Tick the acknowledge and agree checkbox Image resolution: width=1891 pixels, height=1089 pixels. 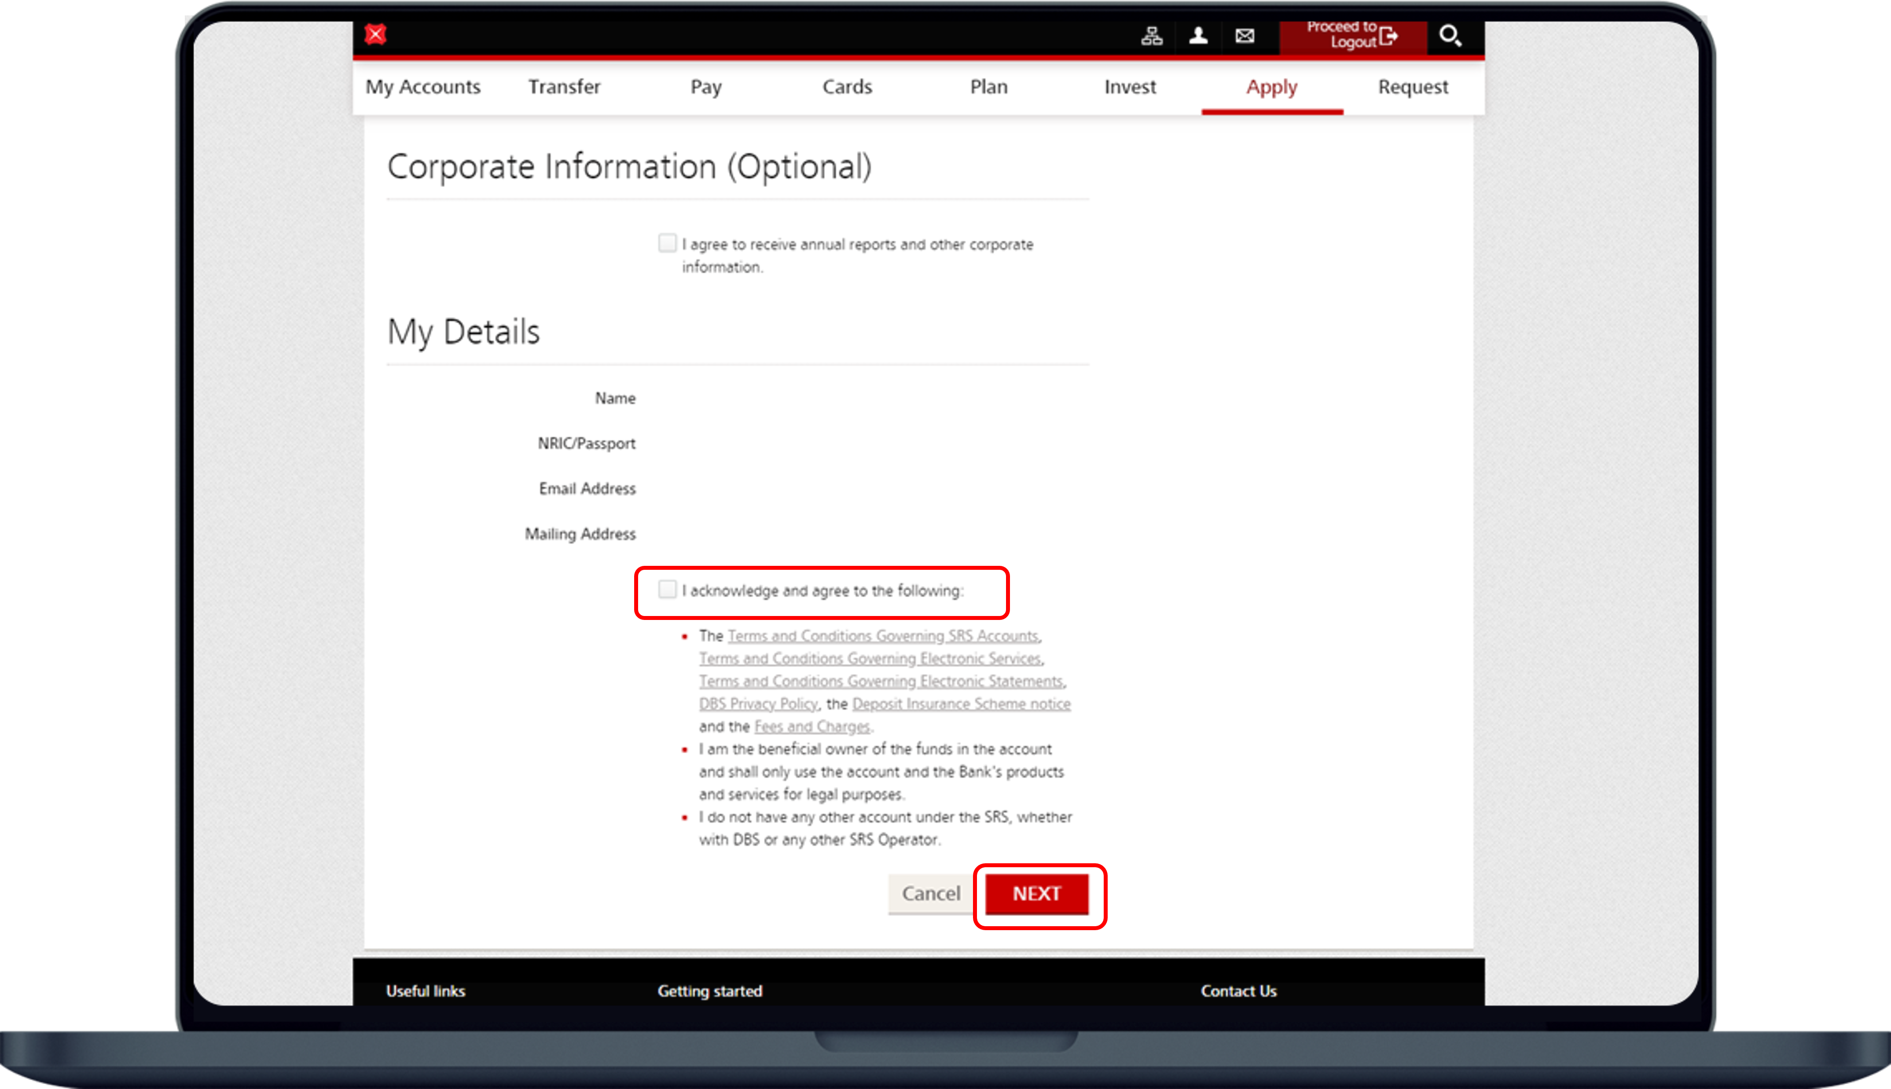pyautogui.click(x=667, y=589)
